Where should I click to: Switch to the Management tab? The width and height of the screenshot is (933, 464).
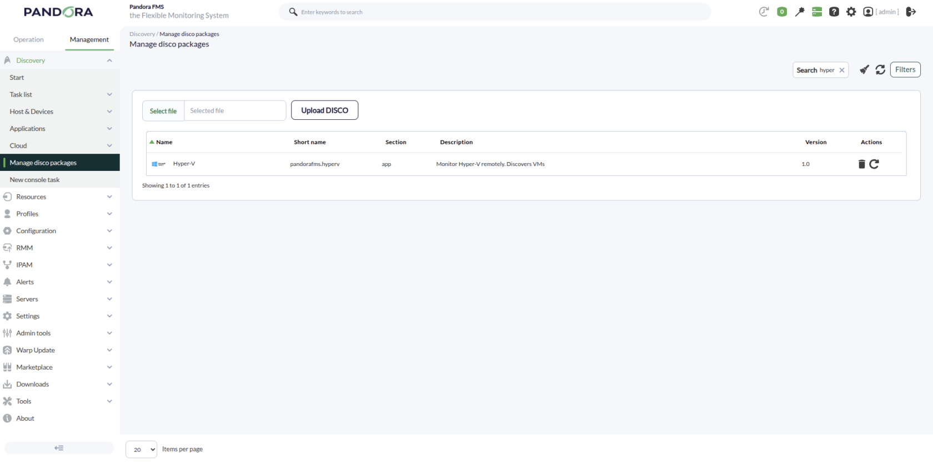coord(89,39)
